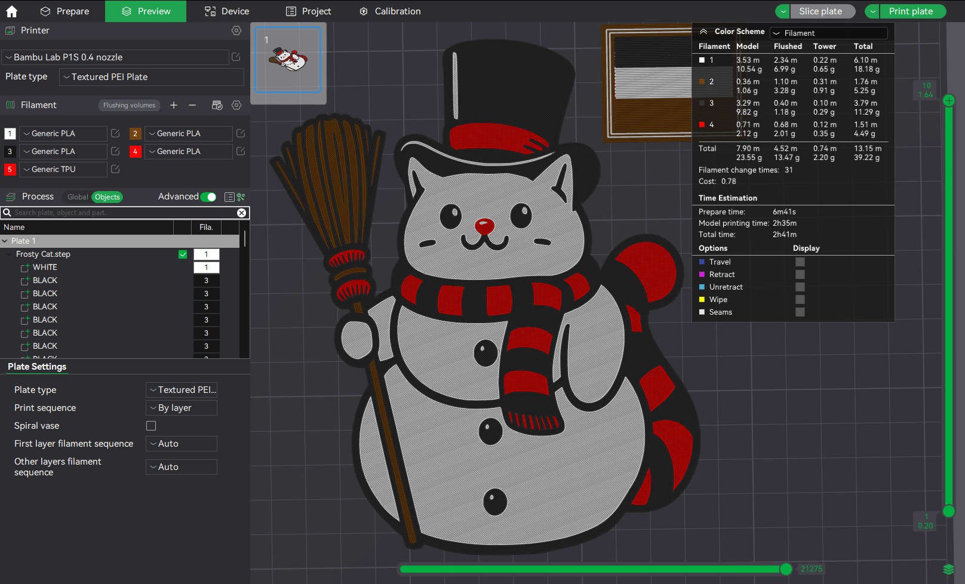Add a new filament with plus icon
The height and width of the screenshot is (584, 965).
point(174,105)
